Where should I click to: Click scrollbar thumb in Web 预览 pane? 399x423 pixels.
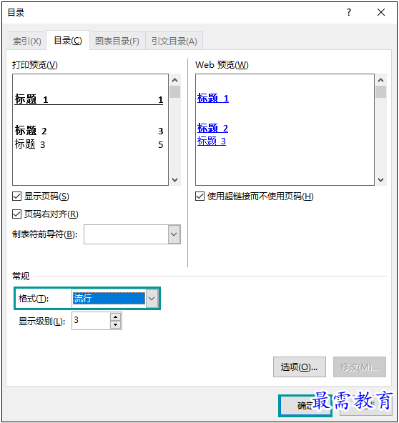click(380, 91)
